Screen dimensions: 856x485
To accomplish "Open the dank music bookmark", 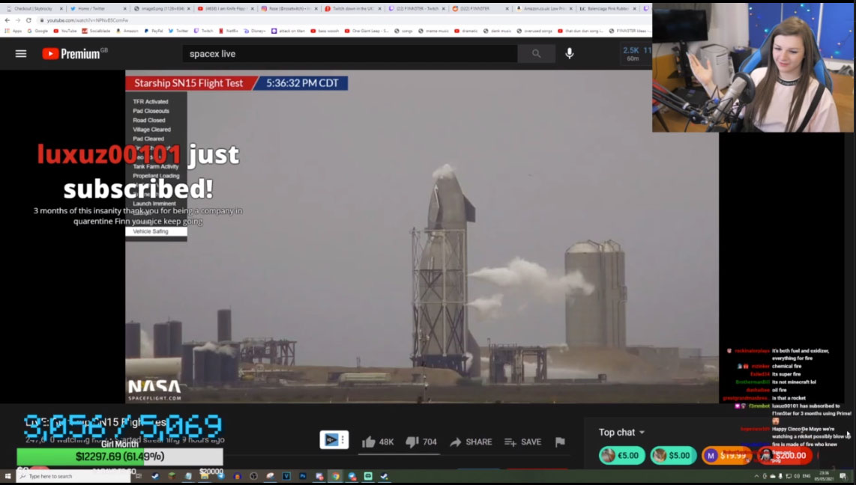I will coord(498,31).
